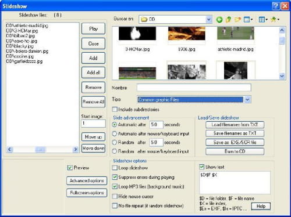Click the Add all button
The image size is (291, 217).
(x=93, y=73)
